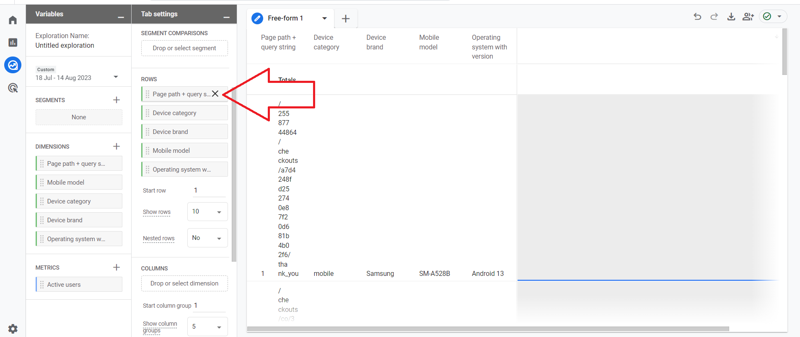
Task: Click the Mobile model column header
Action: [429, 42]
